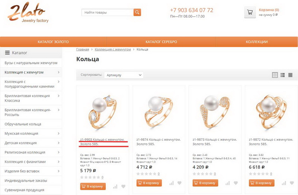298x195 pixels.
Task: Switch to list view with thumbnails
Action: (283, 75)
